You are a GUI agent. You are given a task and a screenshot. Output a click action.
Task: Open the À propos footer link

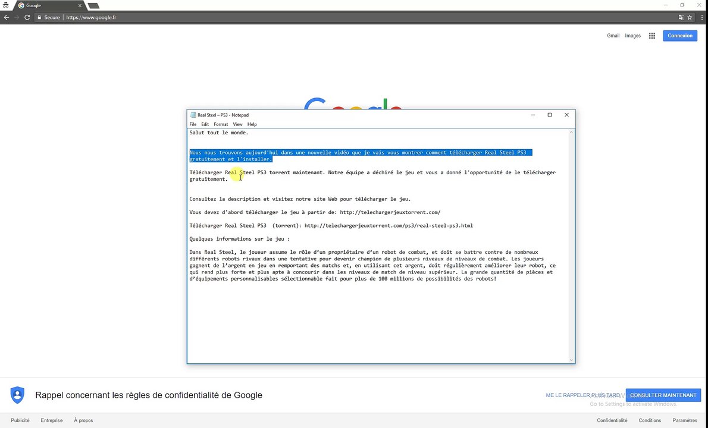point(83,420)
